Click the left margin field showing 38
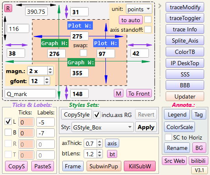Image resolution: width=210 pixels, height=175 pixels. (x=16, y=53)
